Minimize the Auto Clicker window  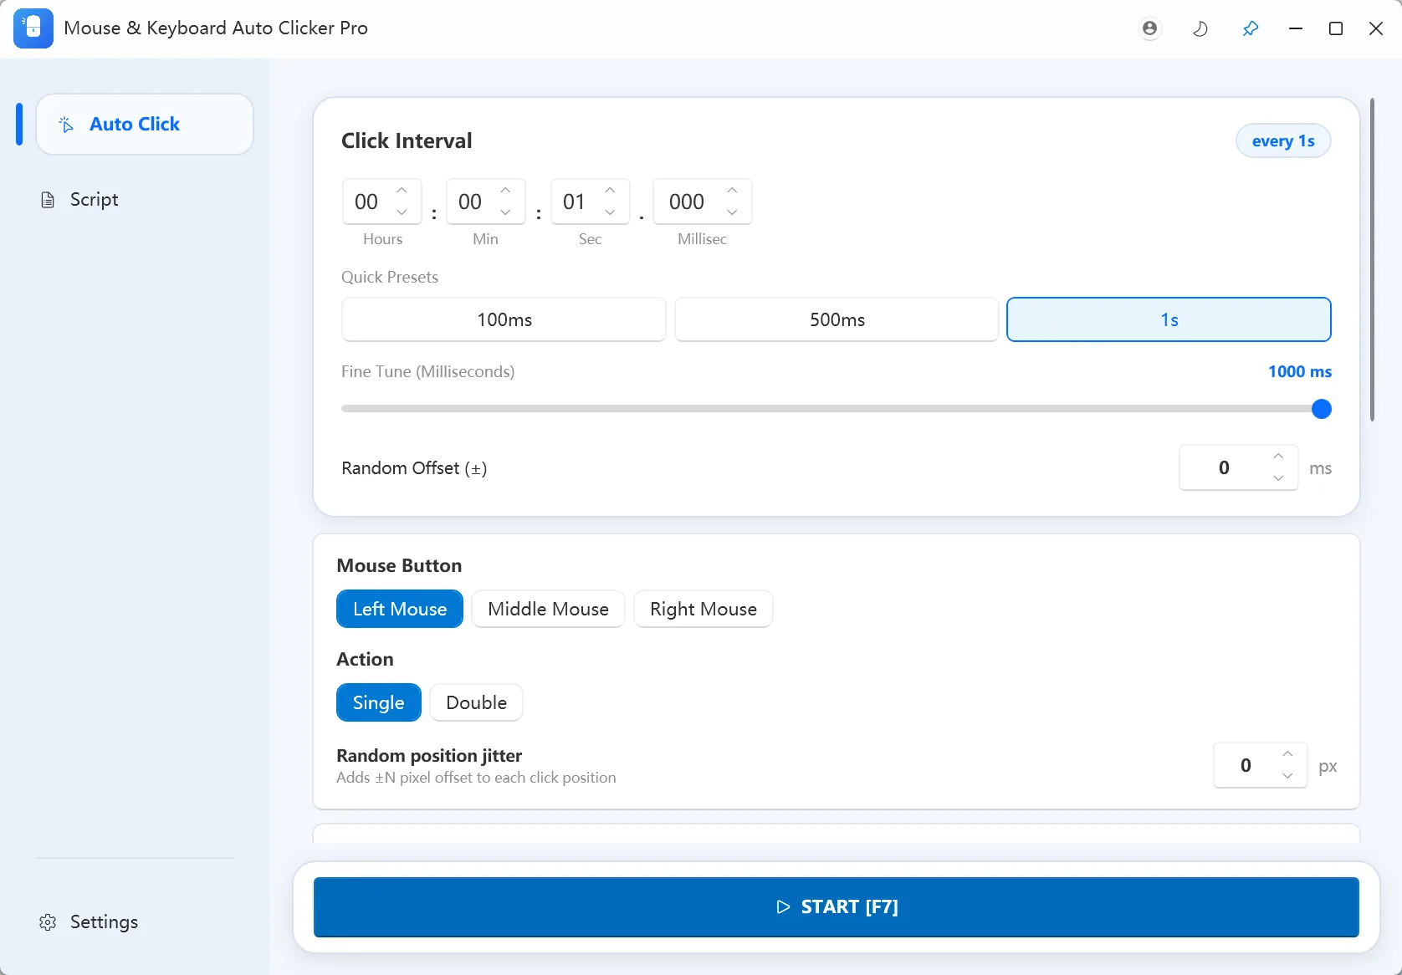point(1296,28)
